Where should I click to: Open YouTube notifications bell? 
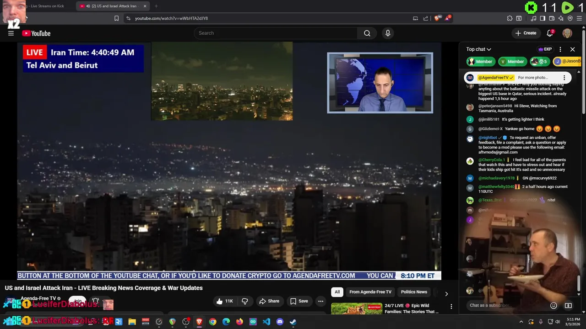(550, 33)
